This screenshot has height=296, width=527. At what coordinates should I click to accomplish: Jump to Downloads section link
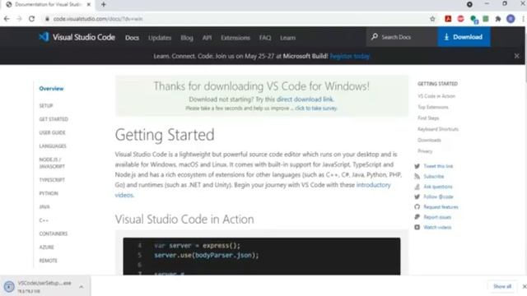[x=429, y=141]
